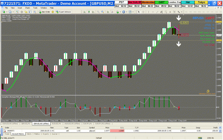223x140 pixels.
Task: Open the Arrows objects tool
Action: [x=179, y=12]
